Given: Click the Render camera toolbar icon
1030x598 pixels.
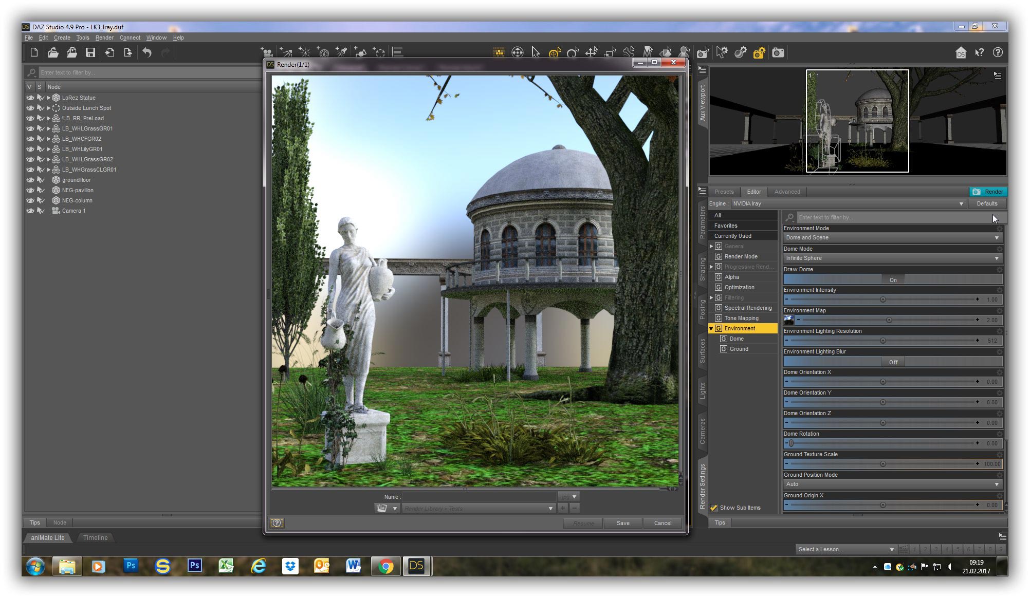Looking at the screenshot, I should (x=778, y=52).
